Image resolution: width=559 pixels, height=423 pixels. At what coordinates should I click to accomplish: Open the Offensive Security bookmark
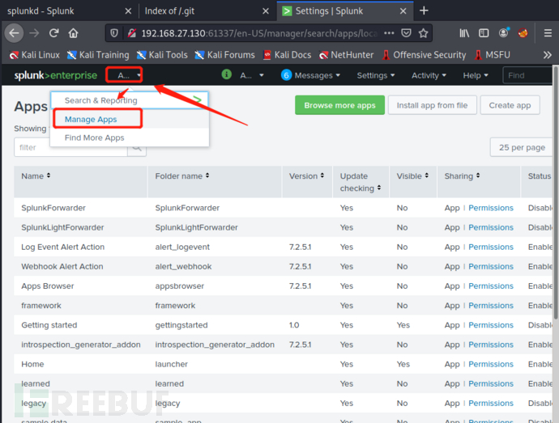pos(425,55)
